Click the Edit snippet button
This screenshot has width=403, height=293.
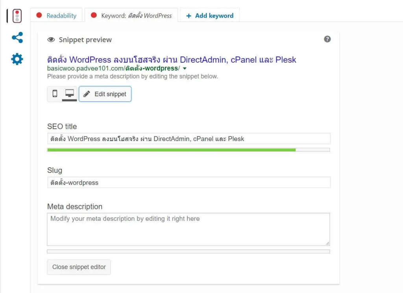[x=105, y=94]
